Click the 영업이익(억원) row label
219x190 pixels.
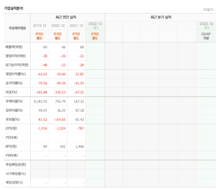click(x=15, y=56)
